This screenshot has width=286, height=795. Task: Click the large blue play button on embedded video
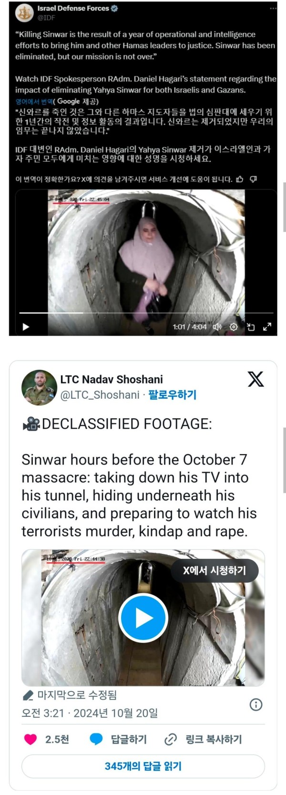143,618
